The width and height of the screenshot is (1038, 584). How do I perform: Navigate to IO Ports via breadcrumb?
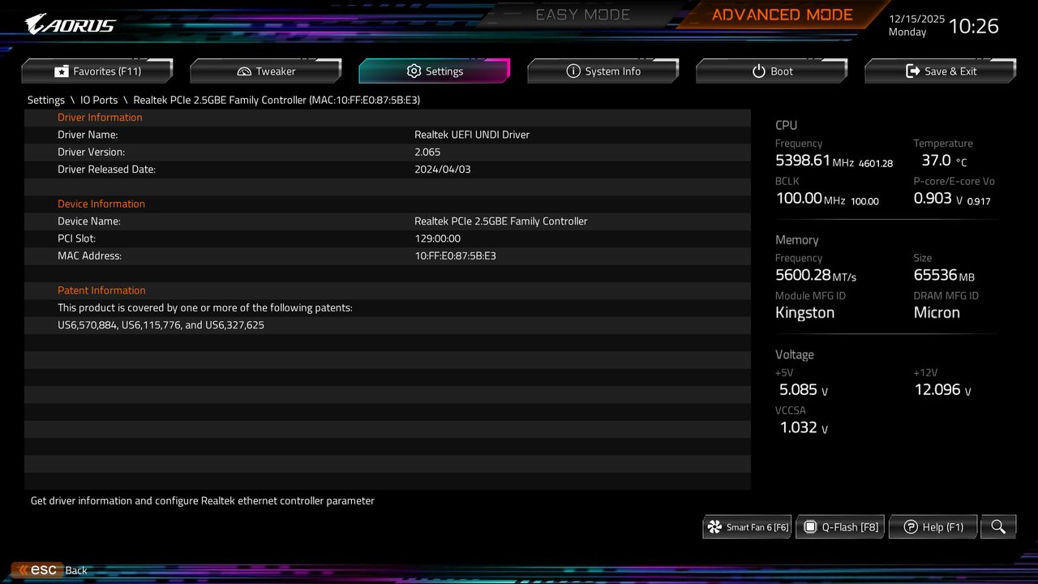tap(99, 100)
